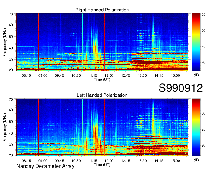
Task: Click the 25 value on left-handed color bar
Action: 203,129
